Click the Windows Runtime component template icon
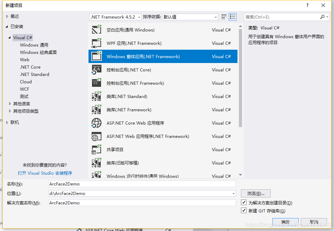The width and height of the screenshot is (334, 231). [x=97, y=175]
